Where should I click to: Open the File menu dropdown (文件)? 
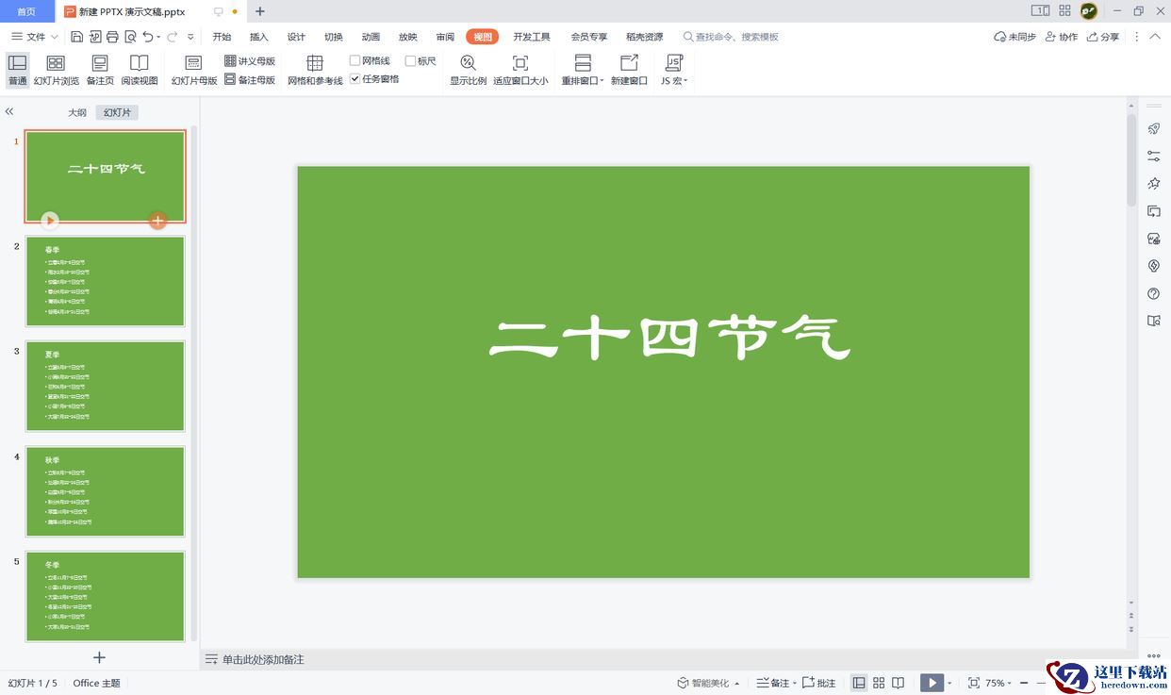coord(35,37)
